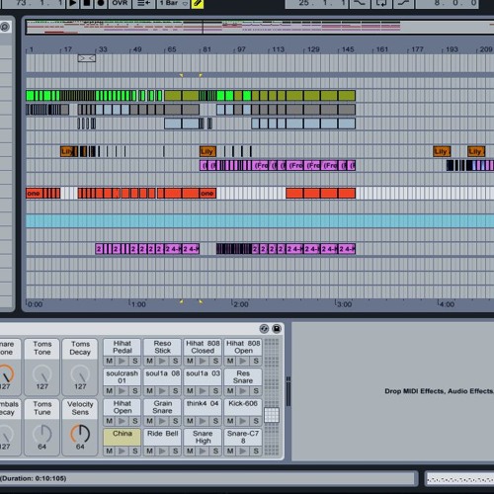
Task: Solo the soul1a 08 pad
Action: tap(175, 391)
